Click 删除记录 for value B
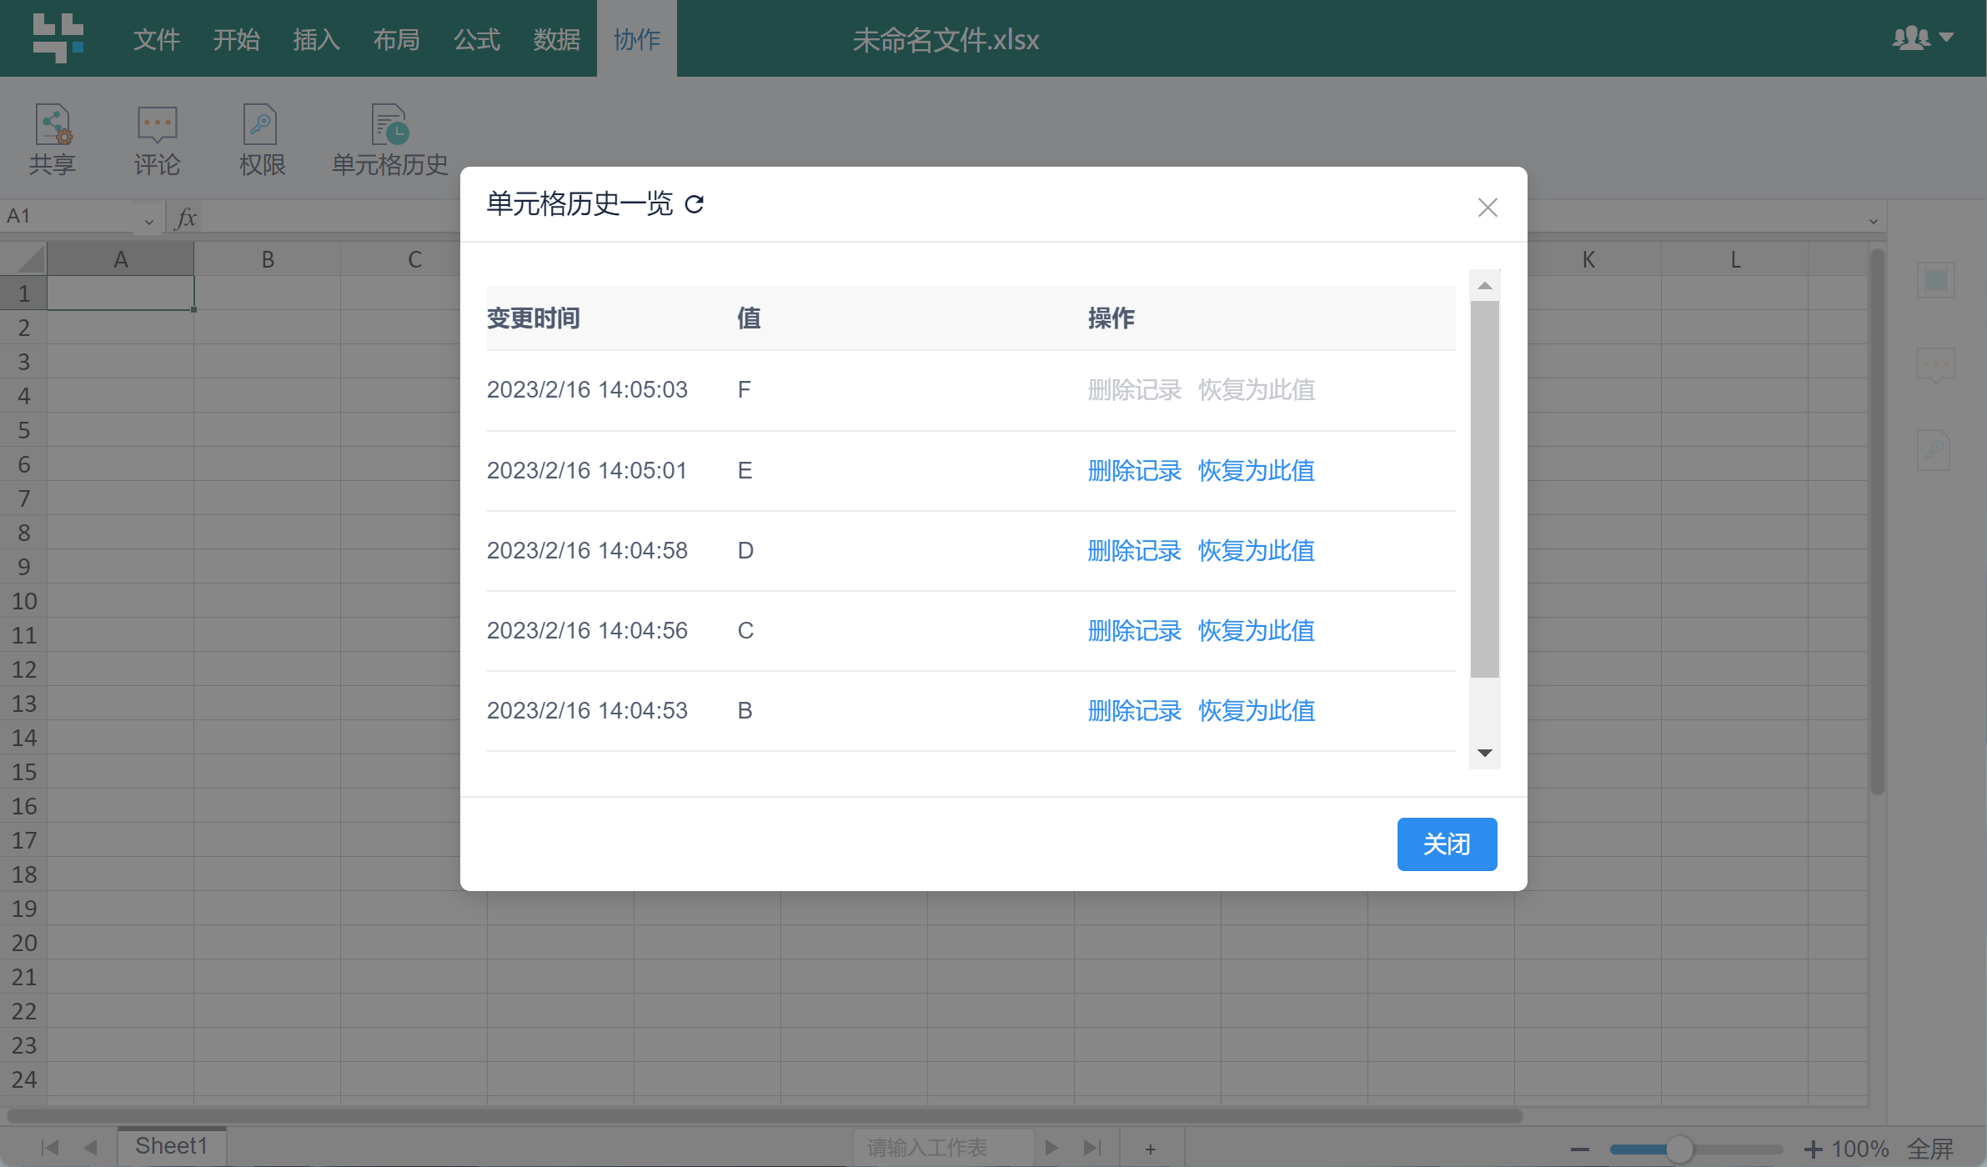Viewport: 1987px width, 1167px height. point(1135,711)
